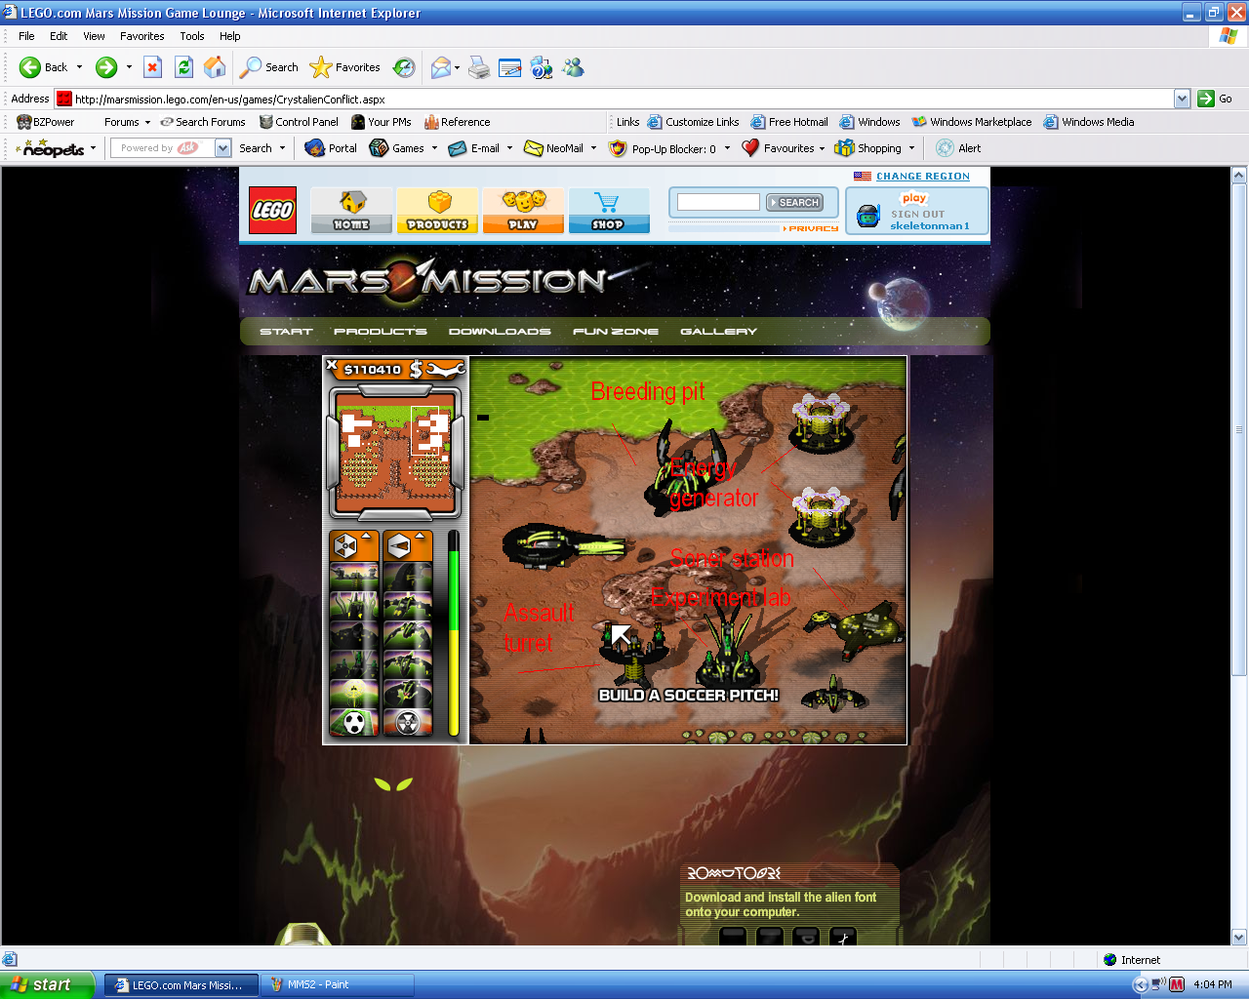Click the Search Forums link
The height and width of the screenshot is (1000, 1249).
click(x=203, y=122)
